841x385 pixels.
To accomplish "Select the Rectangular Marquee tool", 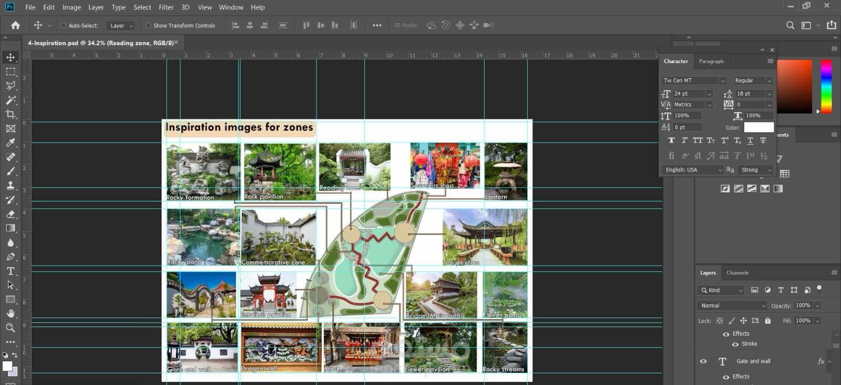I will (11, 72).
